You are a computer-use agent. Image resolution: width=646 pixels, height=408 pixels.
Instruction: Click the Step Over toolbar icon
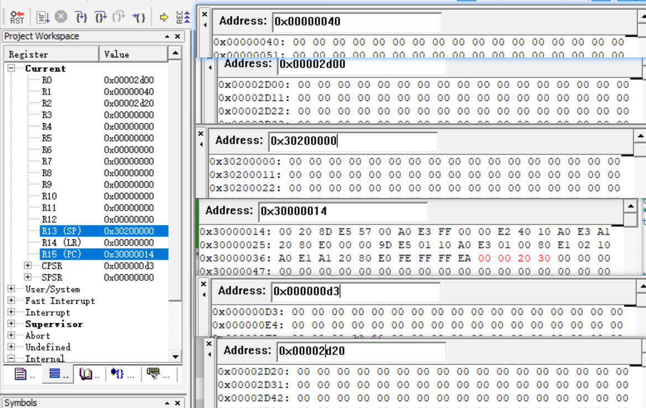coord(101,17)
